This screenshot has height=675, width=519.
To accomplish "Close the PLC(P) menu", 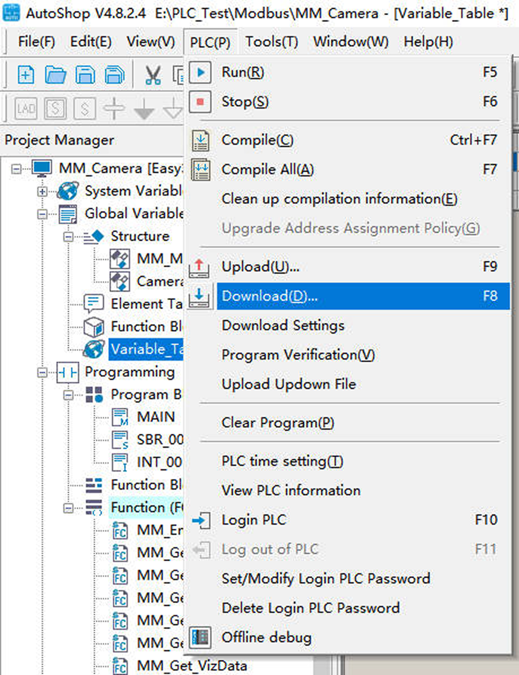I will (x=210, y=42).
